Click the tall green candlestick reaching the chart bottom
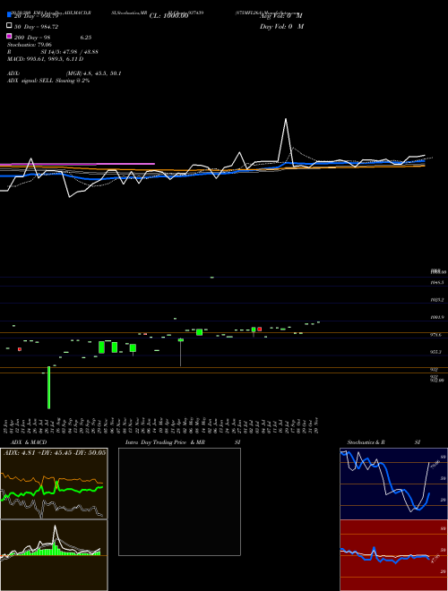The image size is (448, 591). [x=48, y=388]
